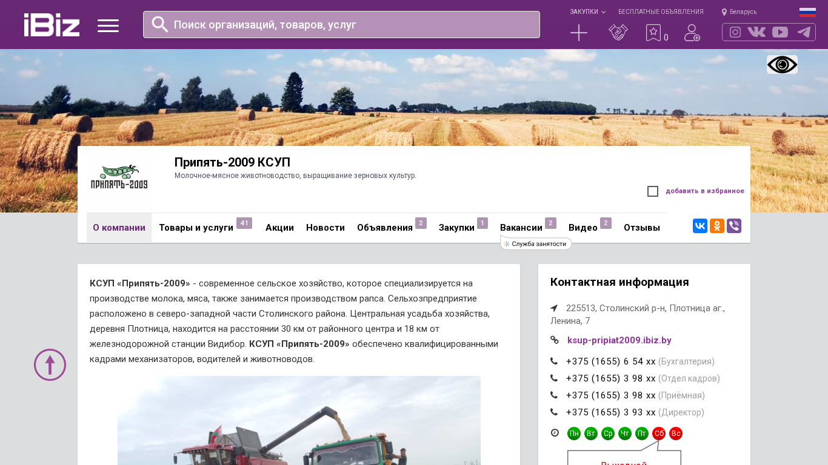Screen dimensions: 828x465
Task: Select the Вт weekday circle
Action: 591,434
